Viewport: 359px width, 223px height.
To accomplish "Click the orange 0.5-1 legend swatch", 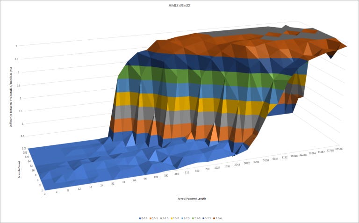I will tap(151, 218).
